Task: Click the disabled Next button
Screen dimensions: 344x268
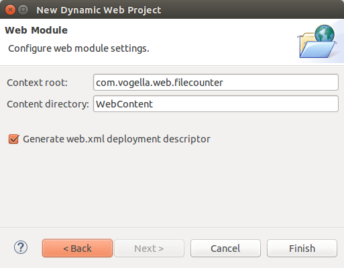Action: click(x=149, y=248)
